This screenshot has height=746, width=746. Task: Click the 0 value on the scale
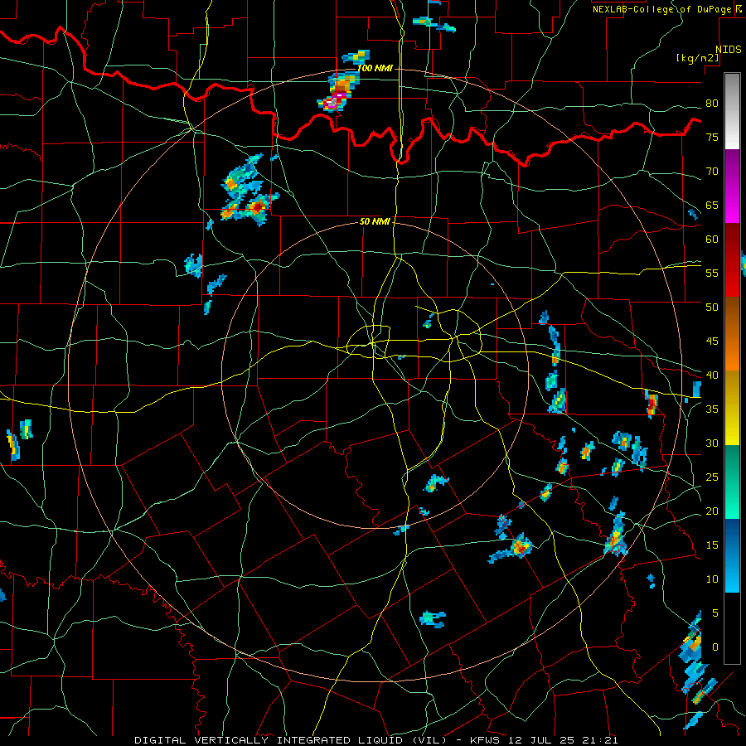click(715, 647)
